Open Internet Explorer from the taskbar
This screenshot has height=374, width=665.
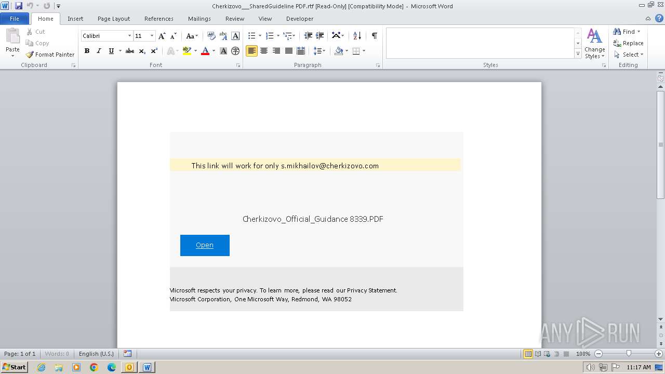coord(41,367)
